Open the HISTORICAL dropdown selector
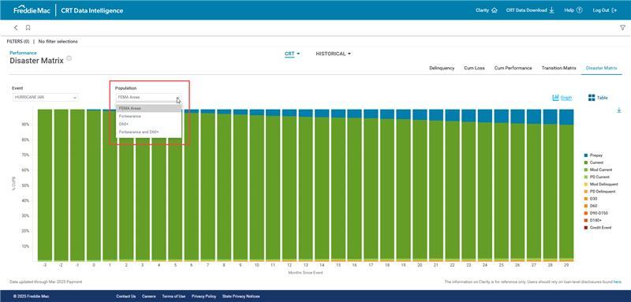 (333, 54)
